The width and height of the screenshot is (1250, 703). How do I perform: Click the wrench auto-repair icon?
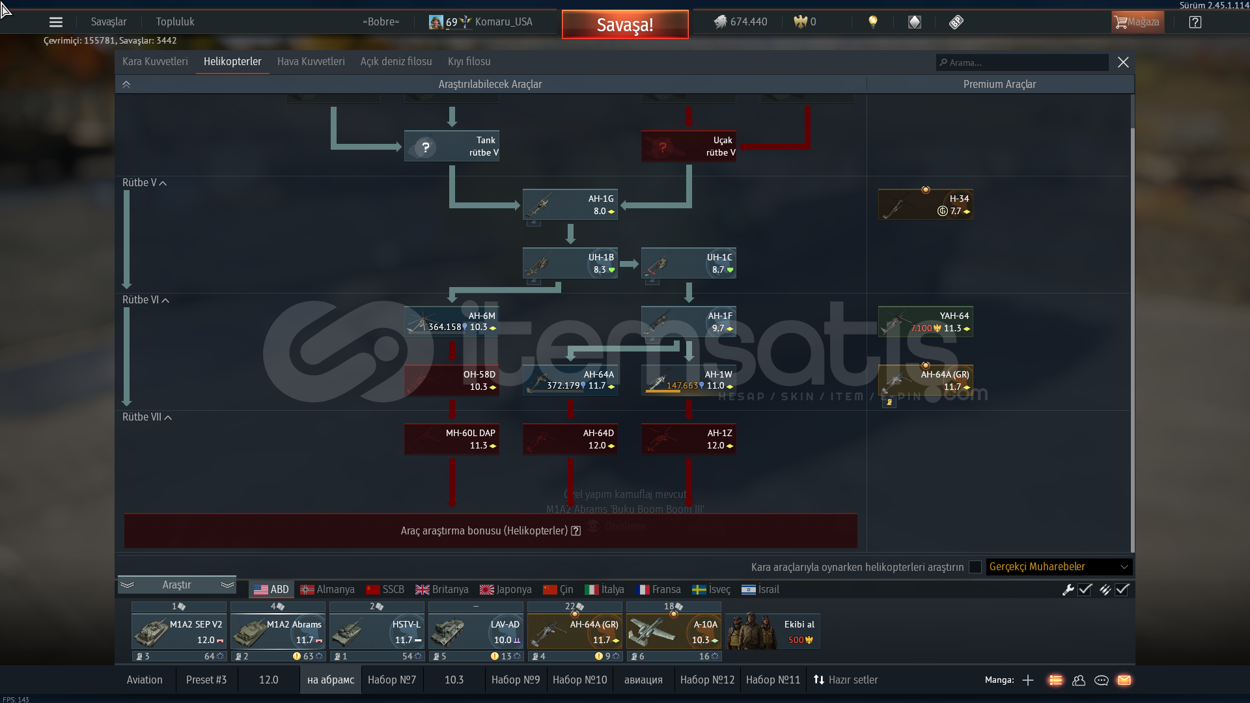click(x=1068, y=590)
